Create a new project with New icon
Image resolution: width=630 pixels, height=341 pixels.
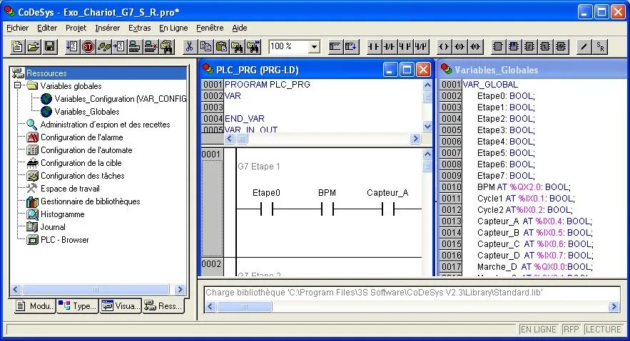point(17,47)
